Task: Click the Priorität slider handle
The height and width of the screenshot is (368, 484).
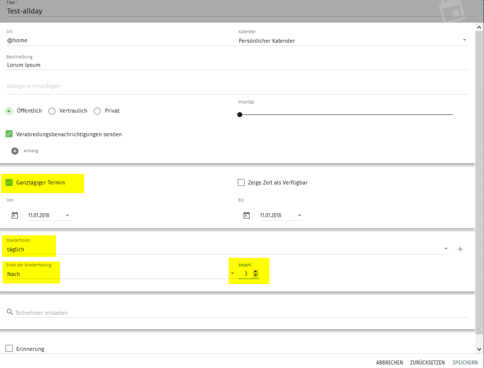Action: [240, 115]
